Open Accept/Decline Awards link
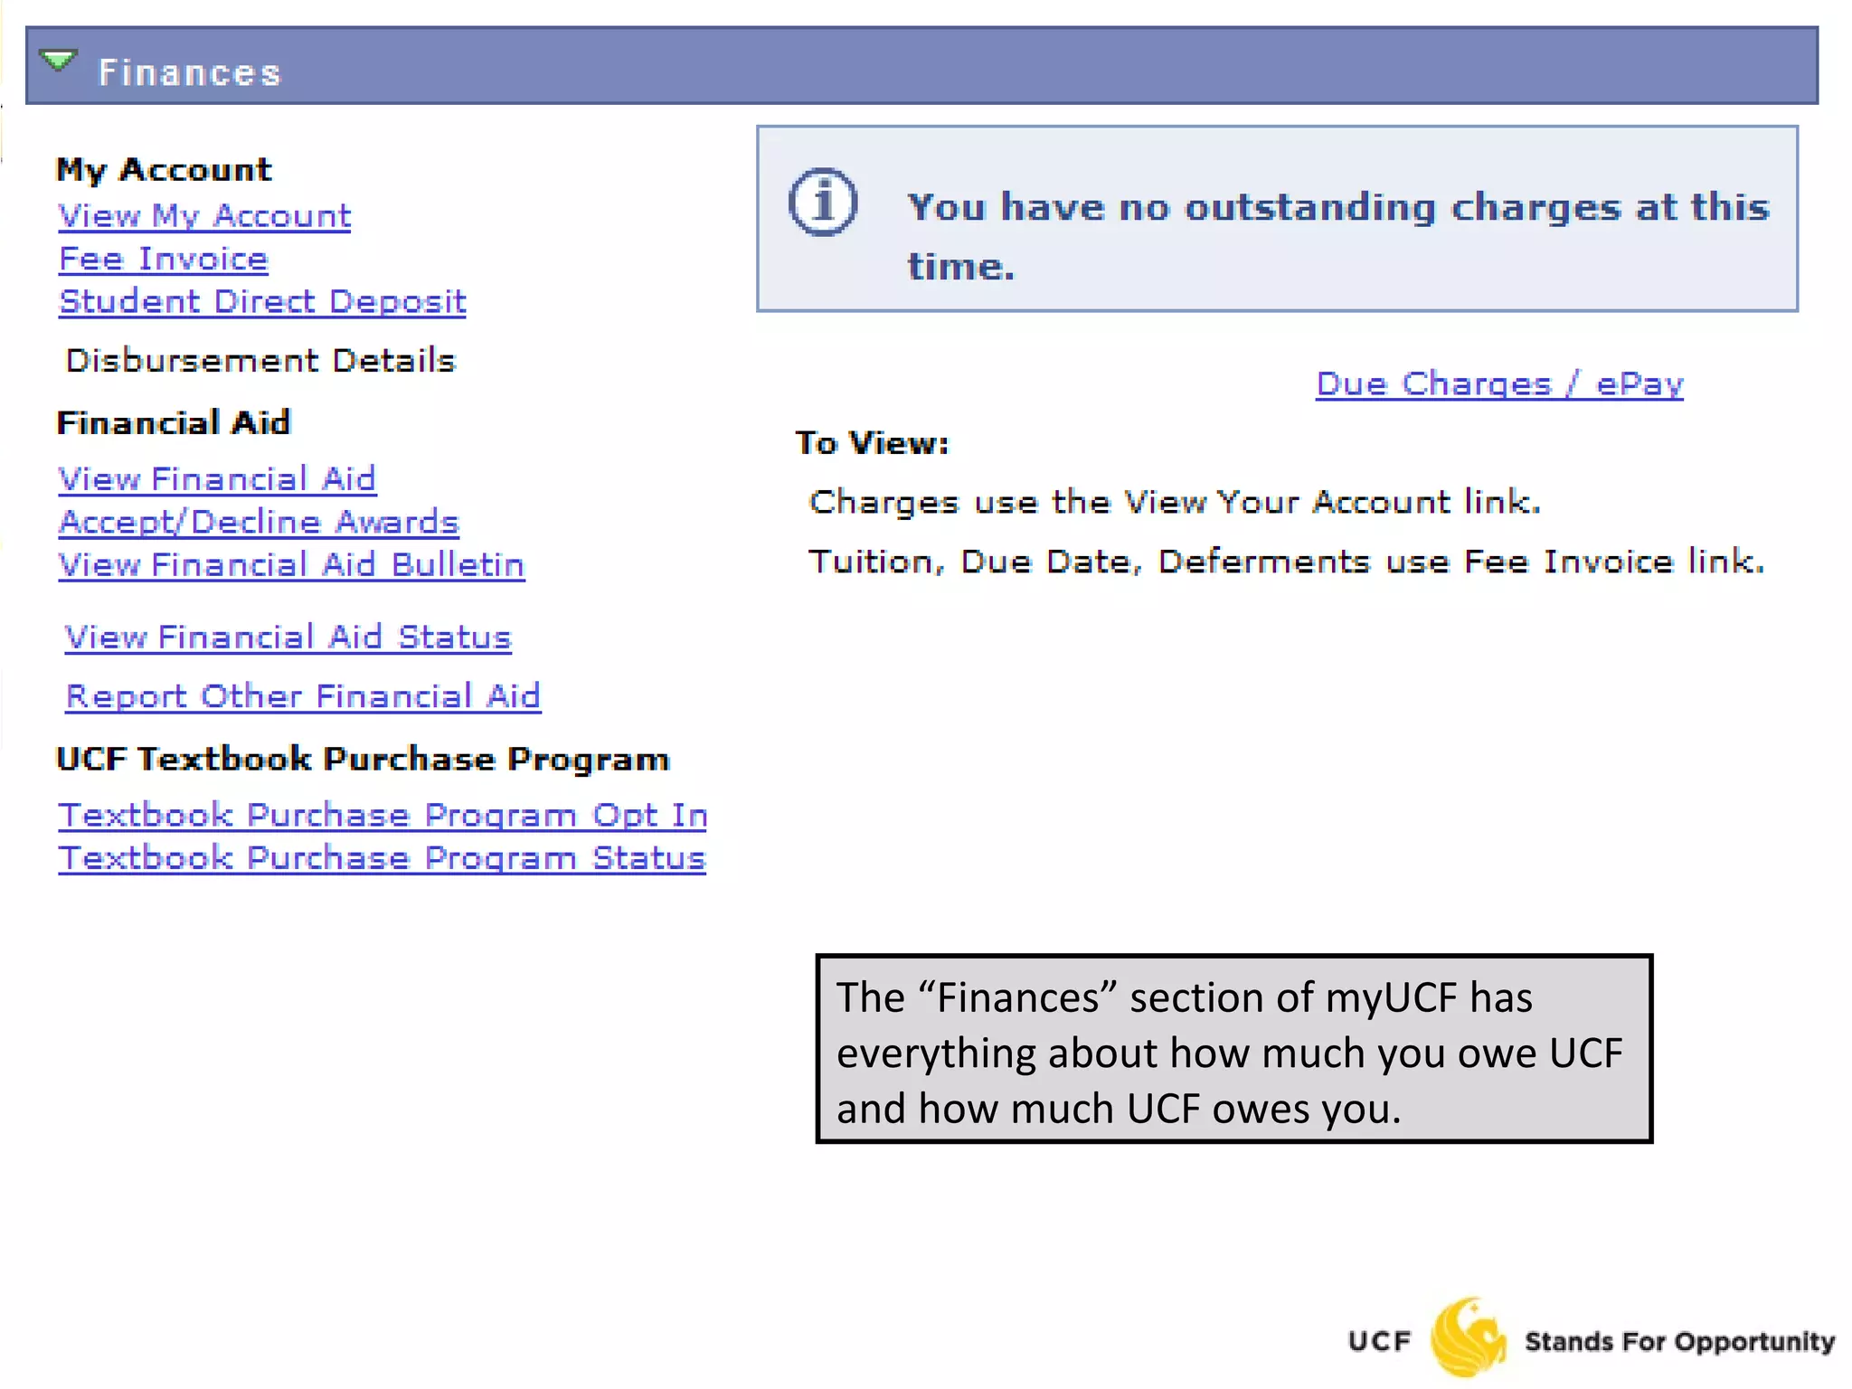 tap(259, 523)
